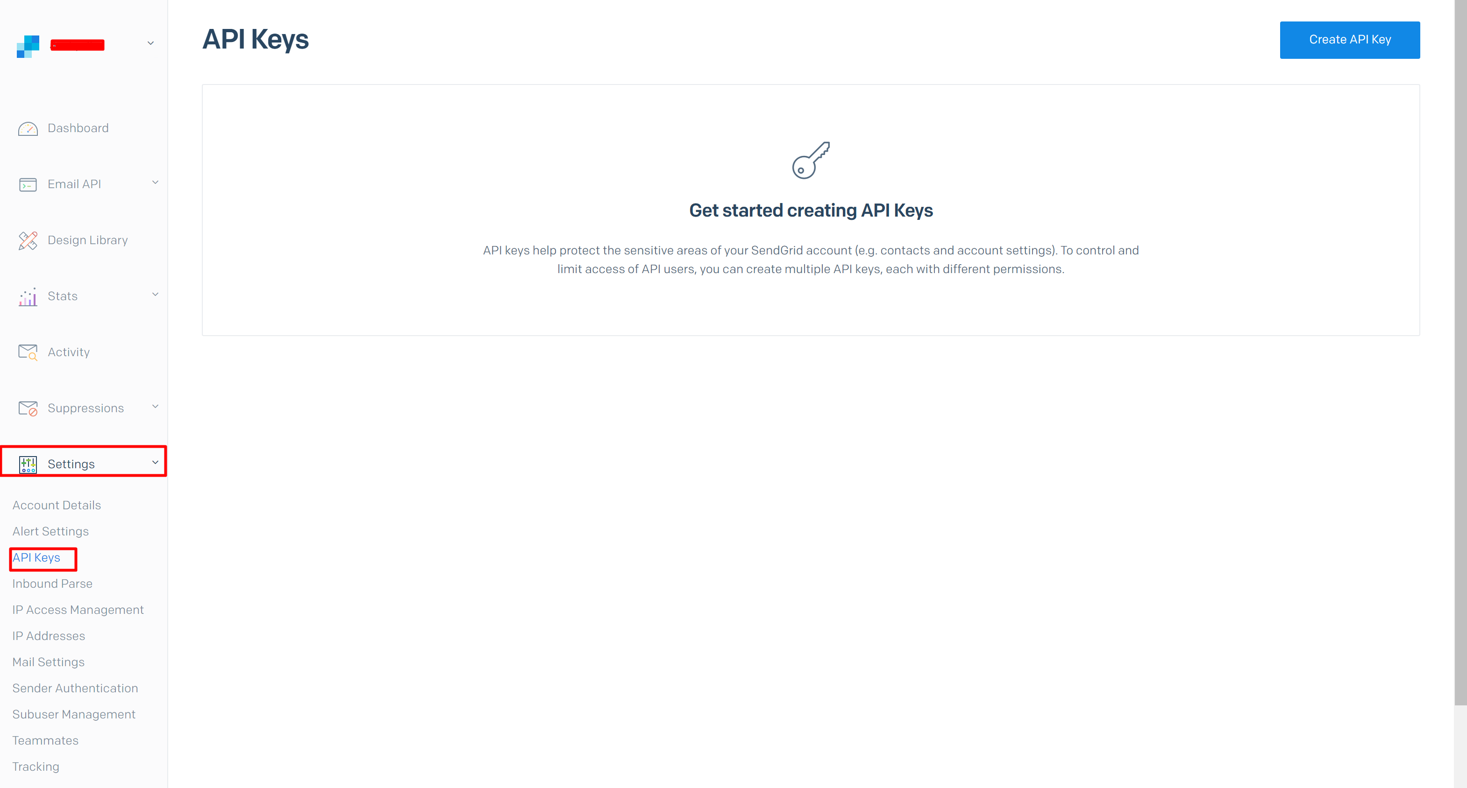Click the Stats sidebar icon
Viewport: 1467px width, 788px height.
(x=27, y=296)
